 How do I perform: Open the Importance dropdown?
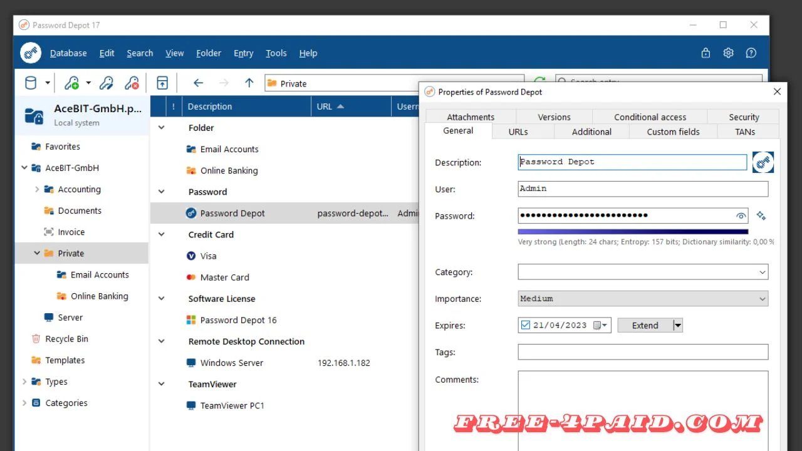(x=643, y=299)
